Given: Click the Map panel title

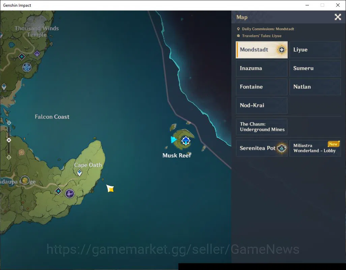Looking at the screenshot, I should pyautogui.click(x=242, y=17).
